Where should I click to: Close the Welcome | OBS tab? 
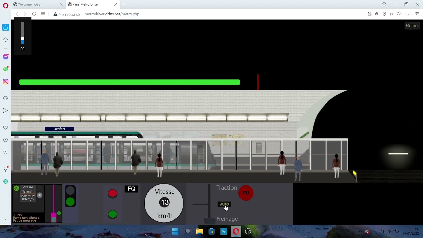[x=61, y=4]
